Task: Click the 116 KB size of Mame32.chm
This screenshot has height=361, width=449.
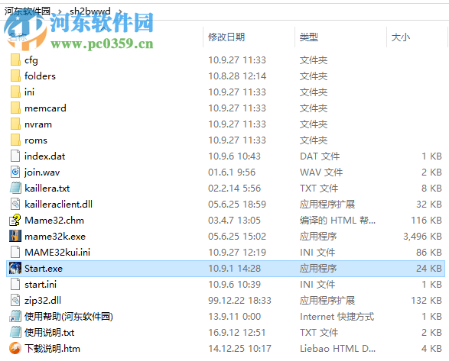Action: coord(426,220)
